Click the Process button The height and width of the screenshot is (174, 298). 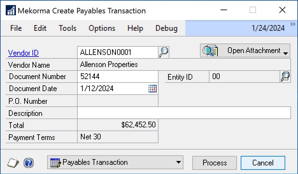point(215,163)
